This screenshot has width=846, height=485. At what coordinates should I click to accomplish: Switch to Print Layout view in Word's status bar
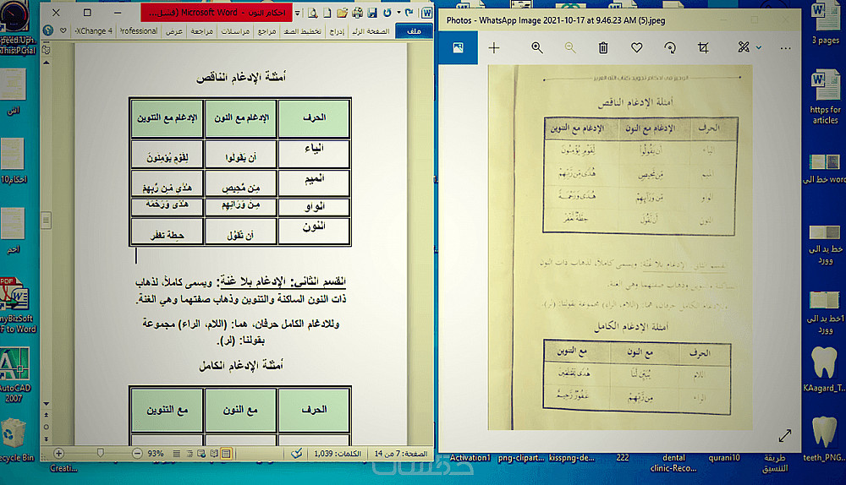226,453
